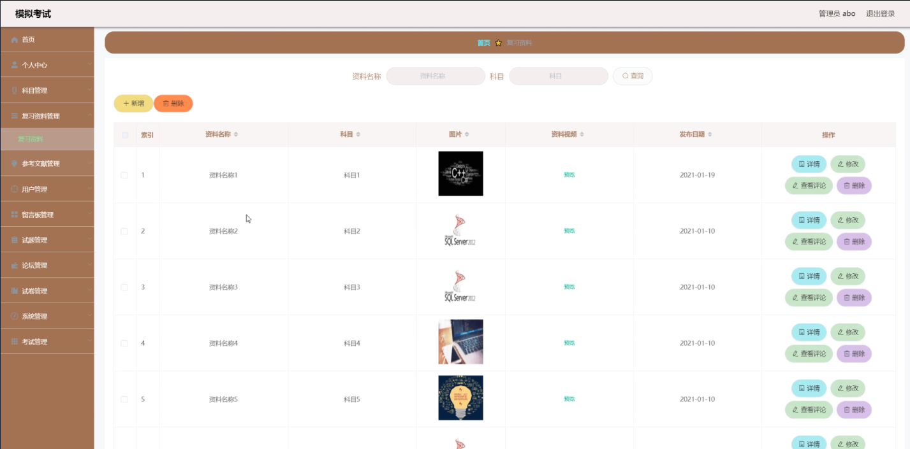This screenshot has height=449, width=910.
Task: Check the checkbox for row 资料名称3
Action: [x=124, y=287]
